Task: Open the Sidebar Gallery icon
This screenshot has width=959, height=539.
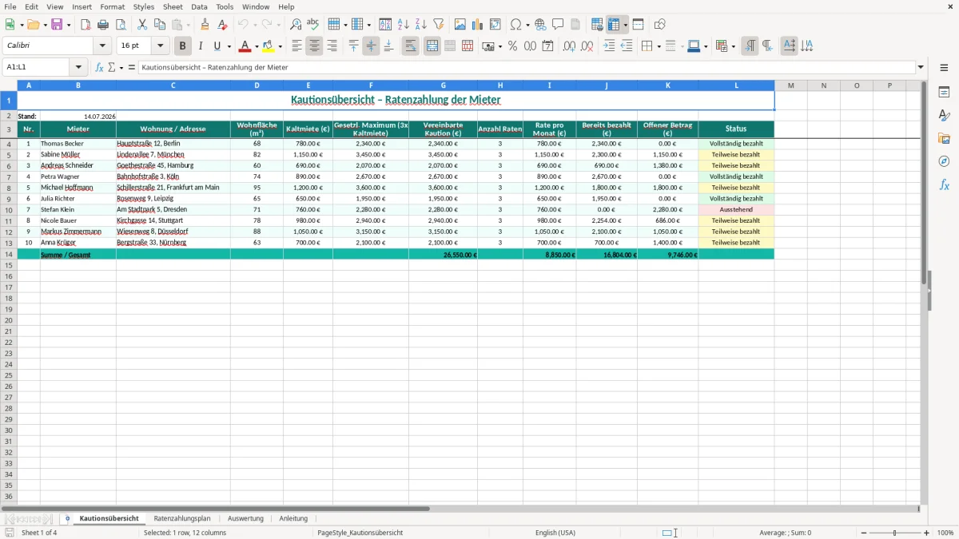Action: (x=944, y=138)
